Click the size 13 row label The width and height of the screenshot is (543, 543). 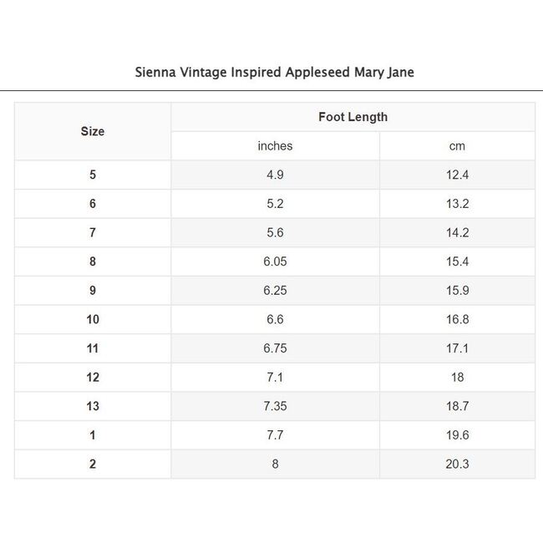click(x=93, y=406)
